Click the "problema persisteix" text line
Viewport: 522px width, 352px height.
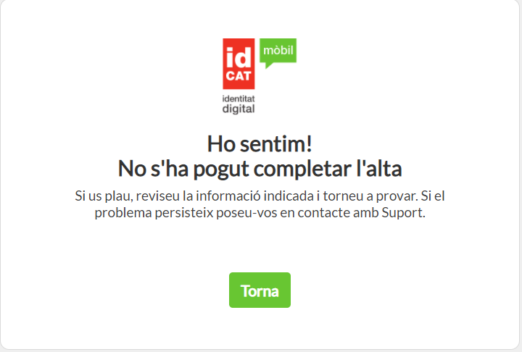[x=154, y=213]
